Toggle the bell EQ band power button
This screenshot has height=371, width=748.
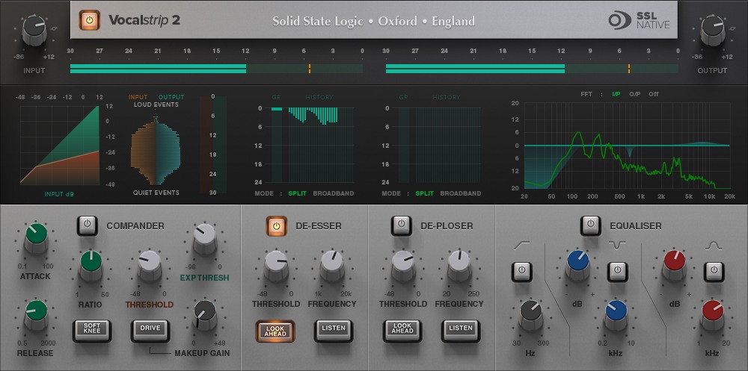714,271
